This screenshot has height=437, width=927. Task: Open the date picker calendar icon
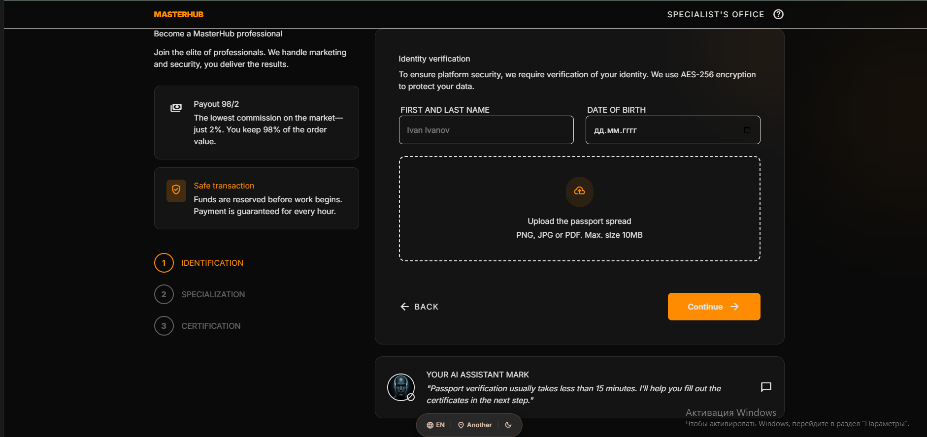coord(747,130)
